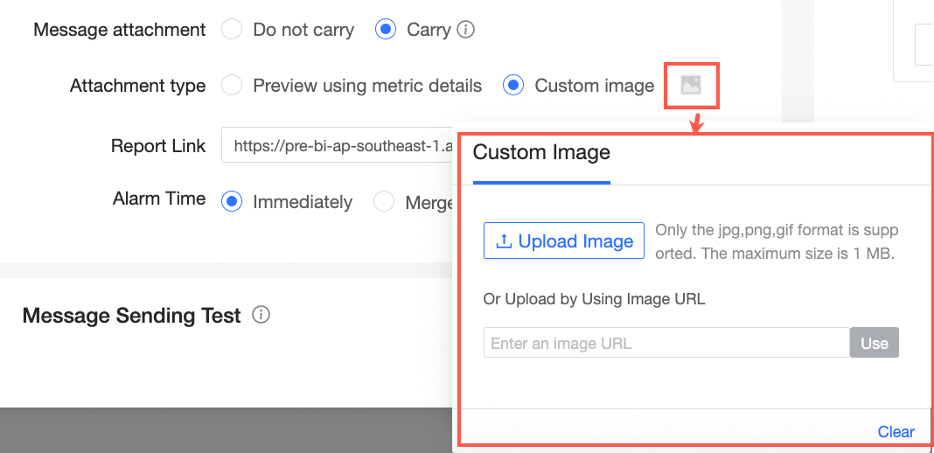Click the upload arrow icon

(x=503, y=241)
